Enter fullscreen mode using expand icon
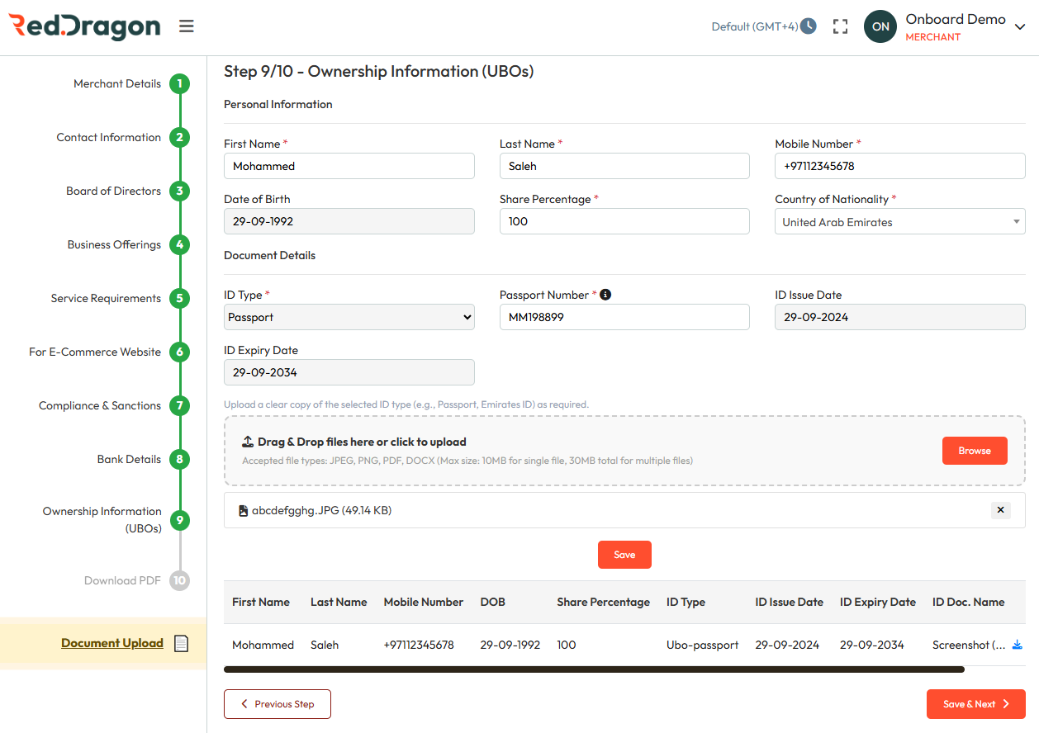 (x=840, y=26)
